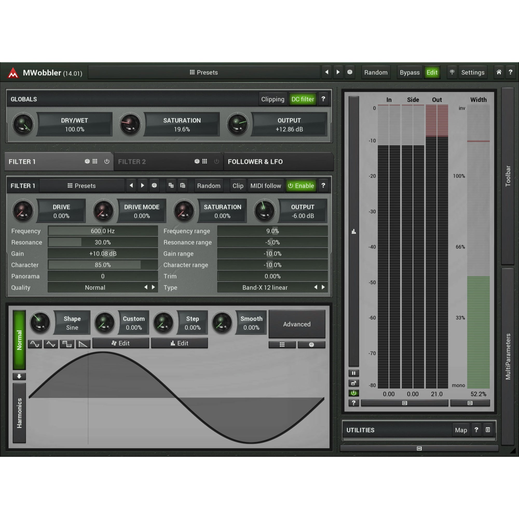This screenshot has height=519, width=519.
Task: Click the Map button in Utilities
Action: point(461,430)
